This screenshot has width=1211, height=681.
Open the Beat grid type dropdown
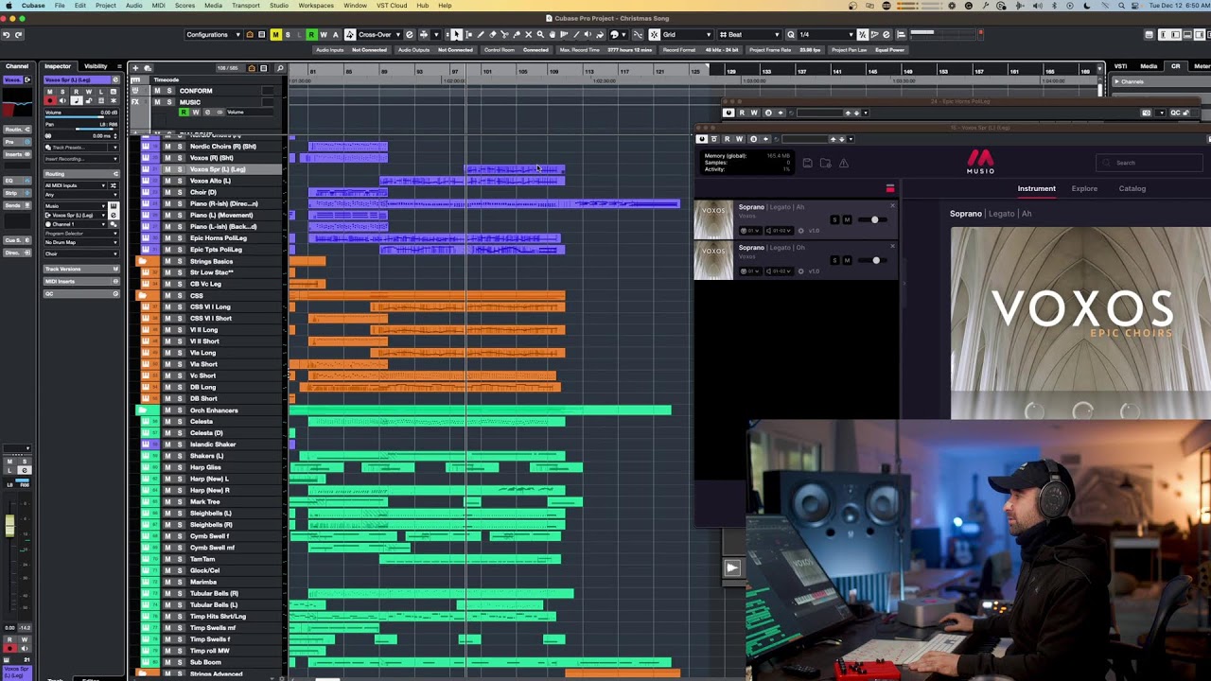[x=750, y=35]
